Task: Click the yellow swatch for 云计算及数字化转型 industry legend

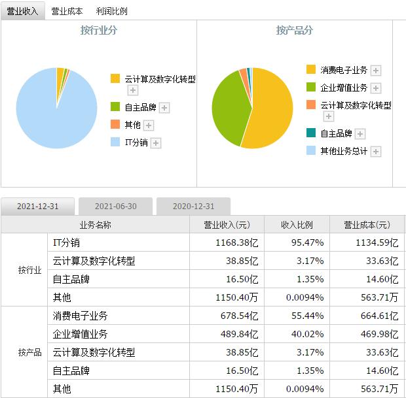Action: [115, 78]
